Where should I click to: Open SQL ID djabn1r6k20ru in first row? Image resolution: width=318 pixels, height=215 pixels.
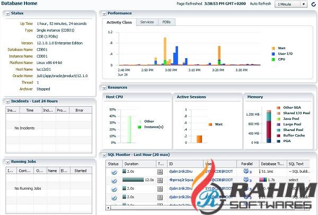tap(182, 172)
